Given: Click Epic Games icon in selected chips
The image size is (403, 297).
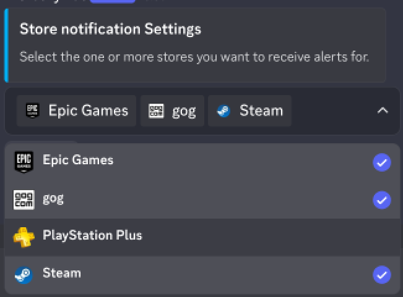Looking at the screenshot, I should tap(32, 111).
